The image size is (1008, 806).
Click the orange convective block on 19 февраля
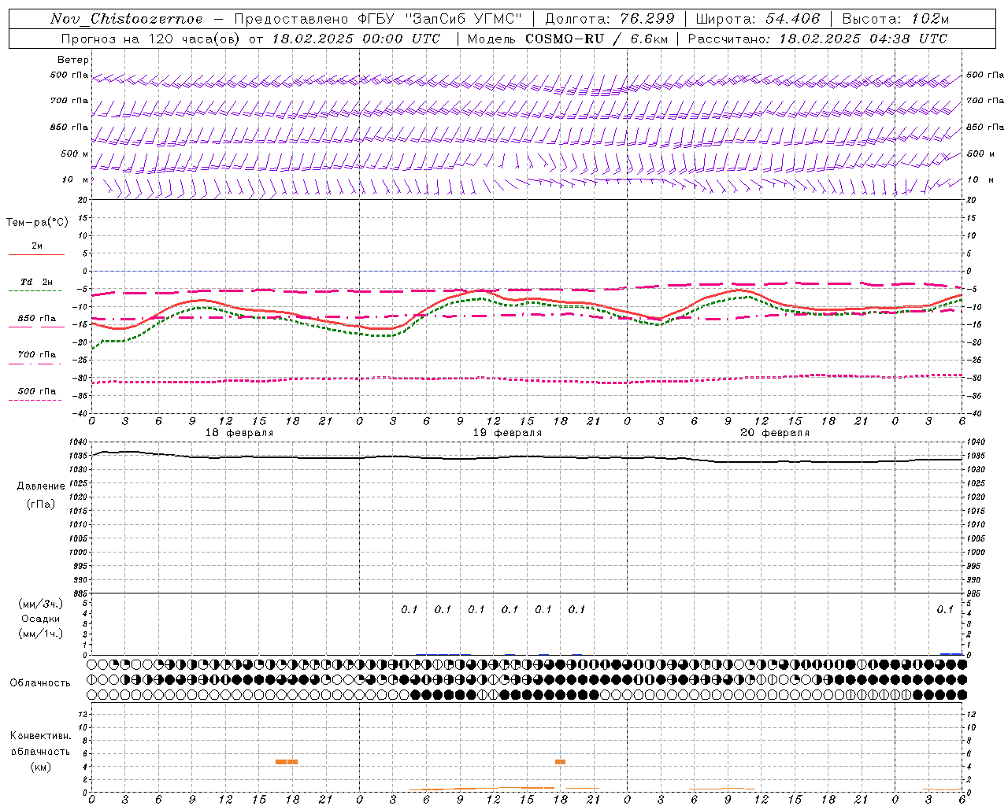[x=560, y=762]
